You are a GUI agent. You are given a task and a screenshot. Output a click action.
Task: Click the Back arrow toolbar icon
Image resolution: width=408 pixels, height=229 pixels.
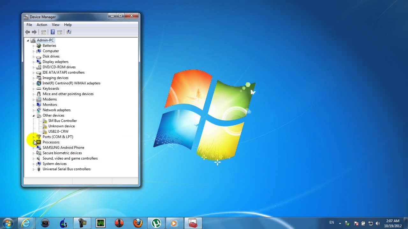(x=27, y=32)
